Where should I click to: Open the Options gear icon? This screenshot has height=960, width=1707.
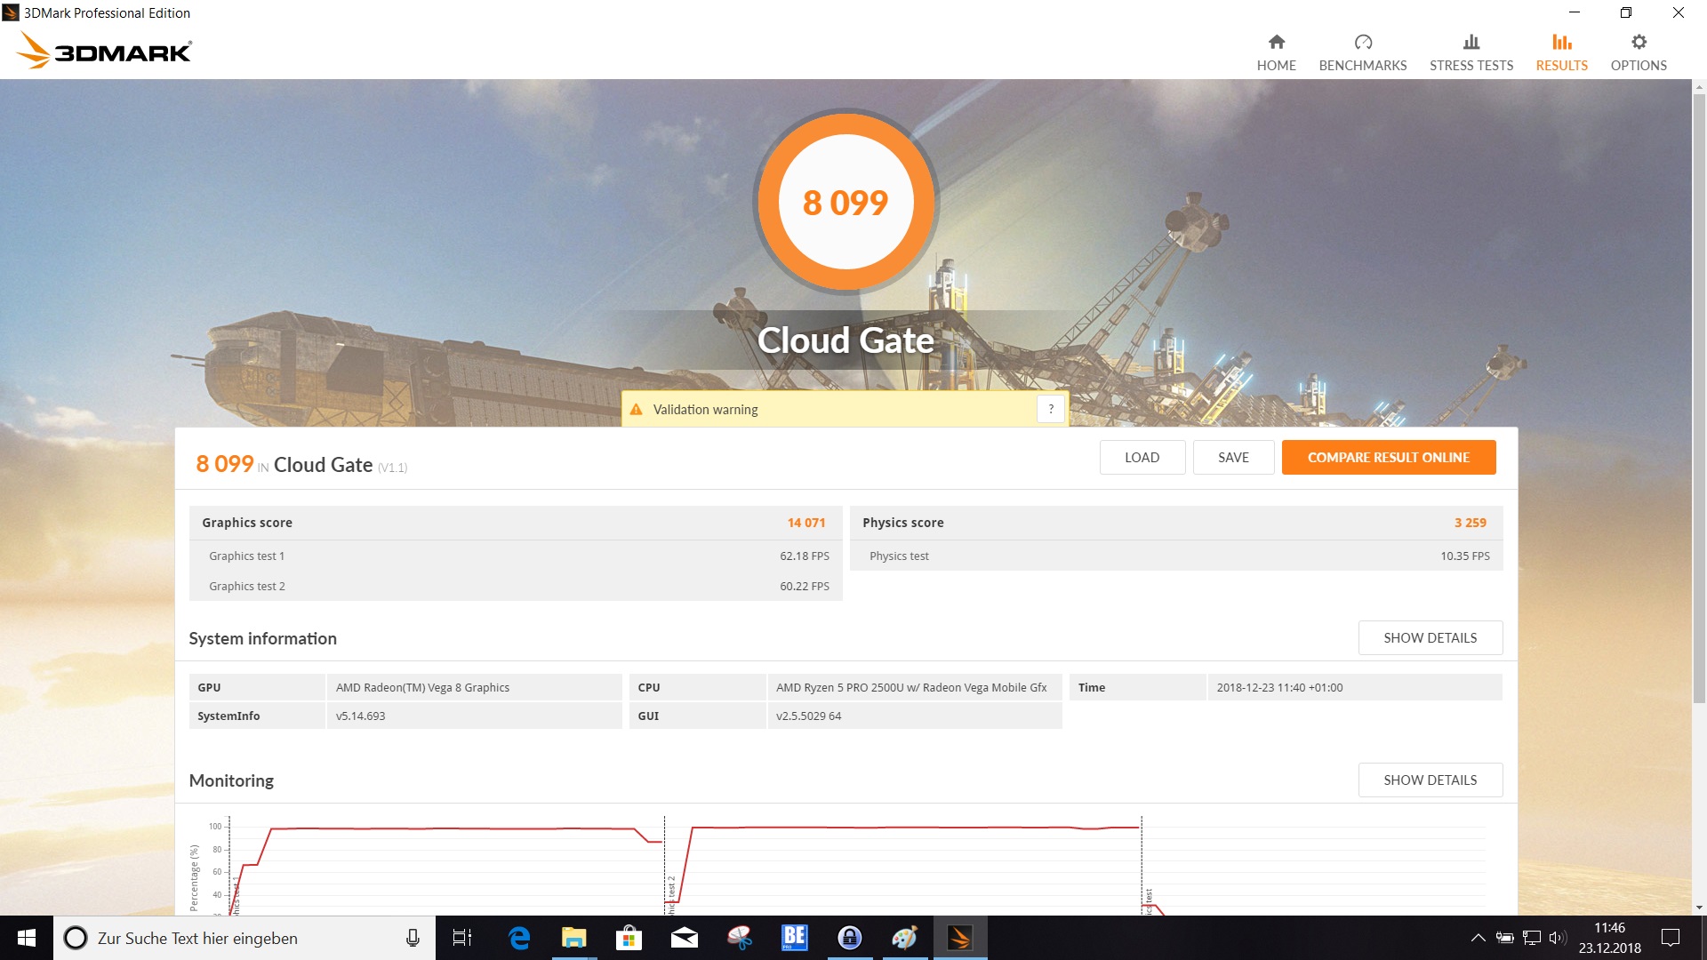[1638, 42]
